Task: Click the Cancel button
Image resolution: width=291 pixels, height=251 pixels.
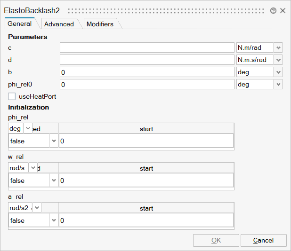Action: (263, 240)
